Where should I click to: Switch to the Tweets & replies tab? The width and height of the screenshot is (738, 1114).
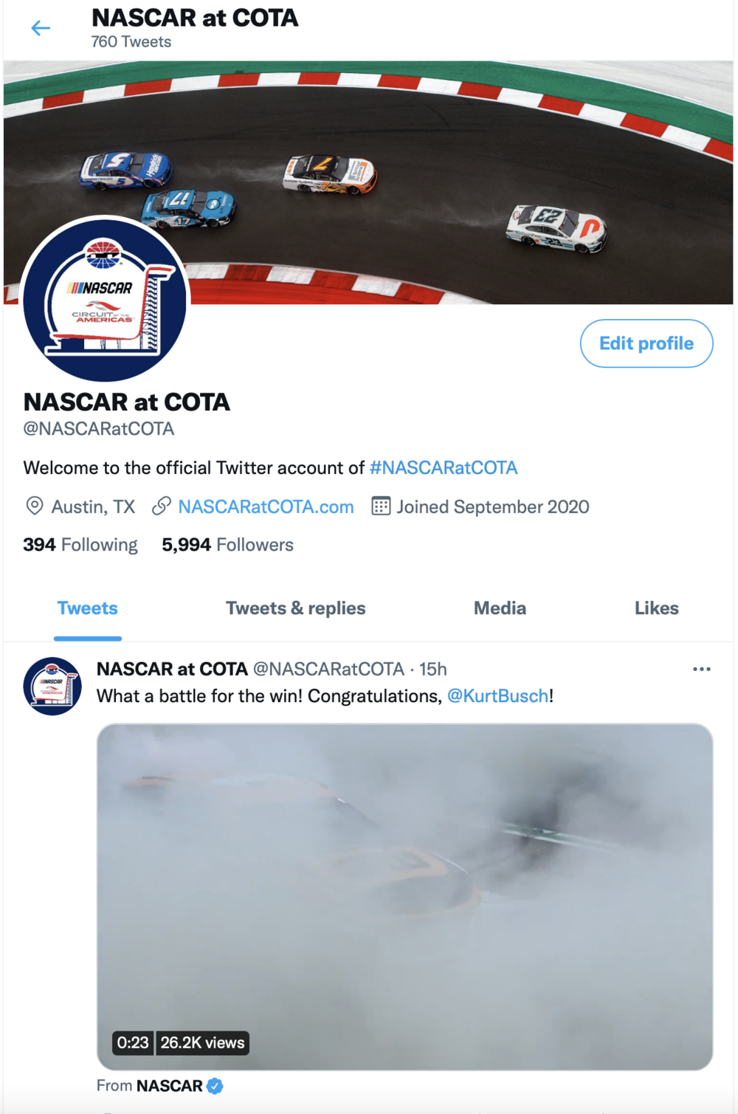pos(295,608)
